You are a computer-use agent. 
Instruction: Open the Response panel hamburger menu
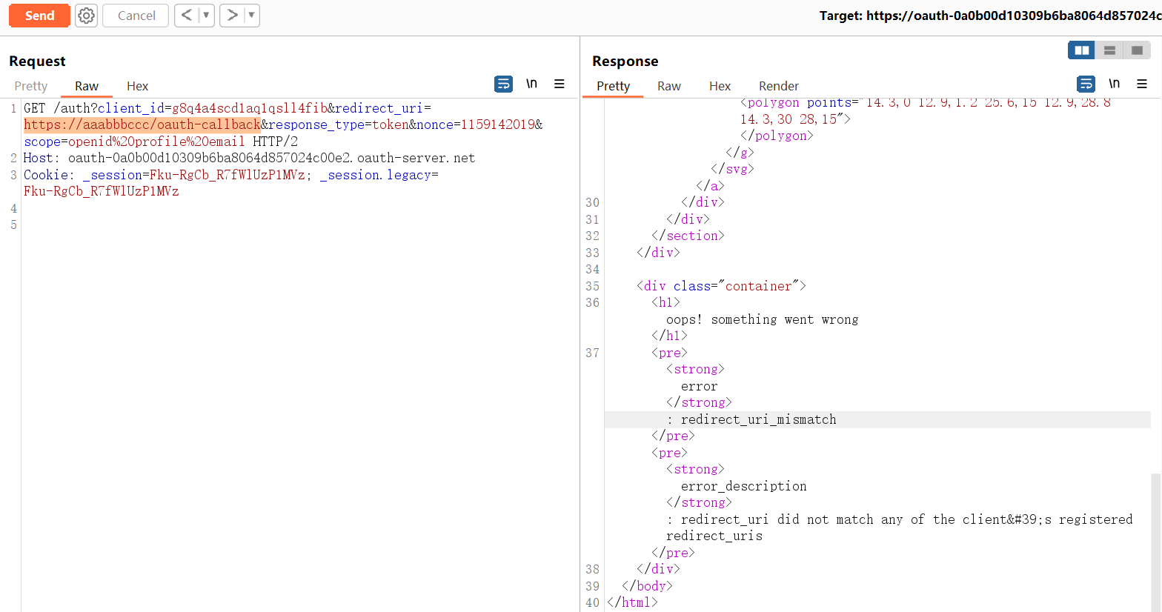[1142, 84]
